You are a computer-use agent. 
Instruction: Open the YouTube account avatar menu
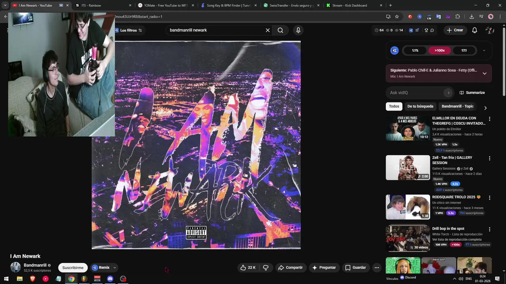tap(490, 30)
